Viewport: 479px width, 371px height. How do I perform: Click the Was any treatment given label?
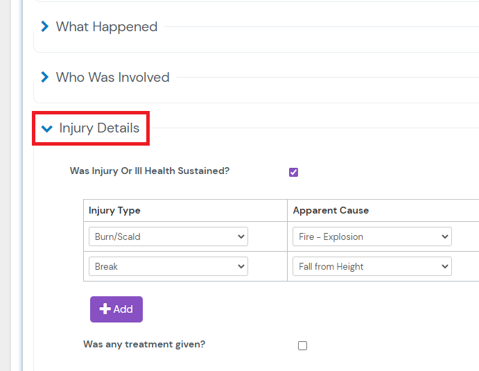tap(144, 344)
